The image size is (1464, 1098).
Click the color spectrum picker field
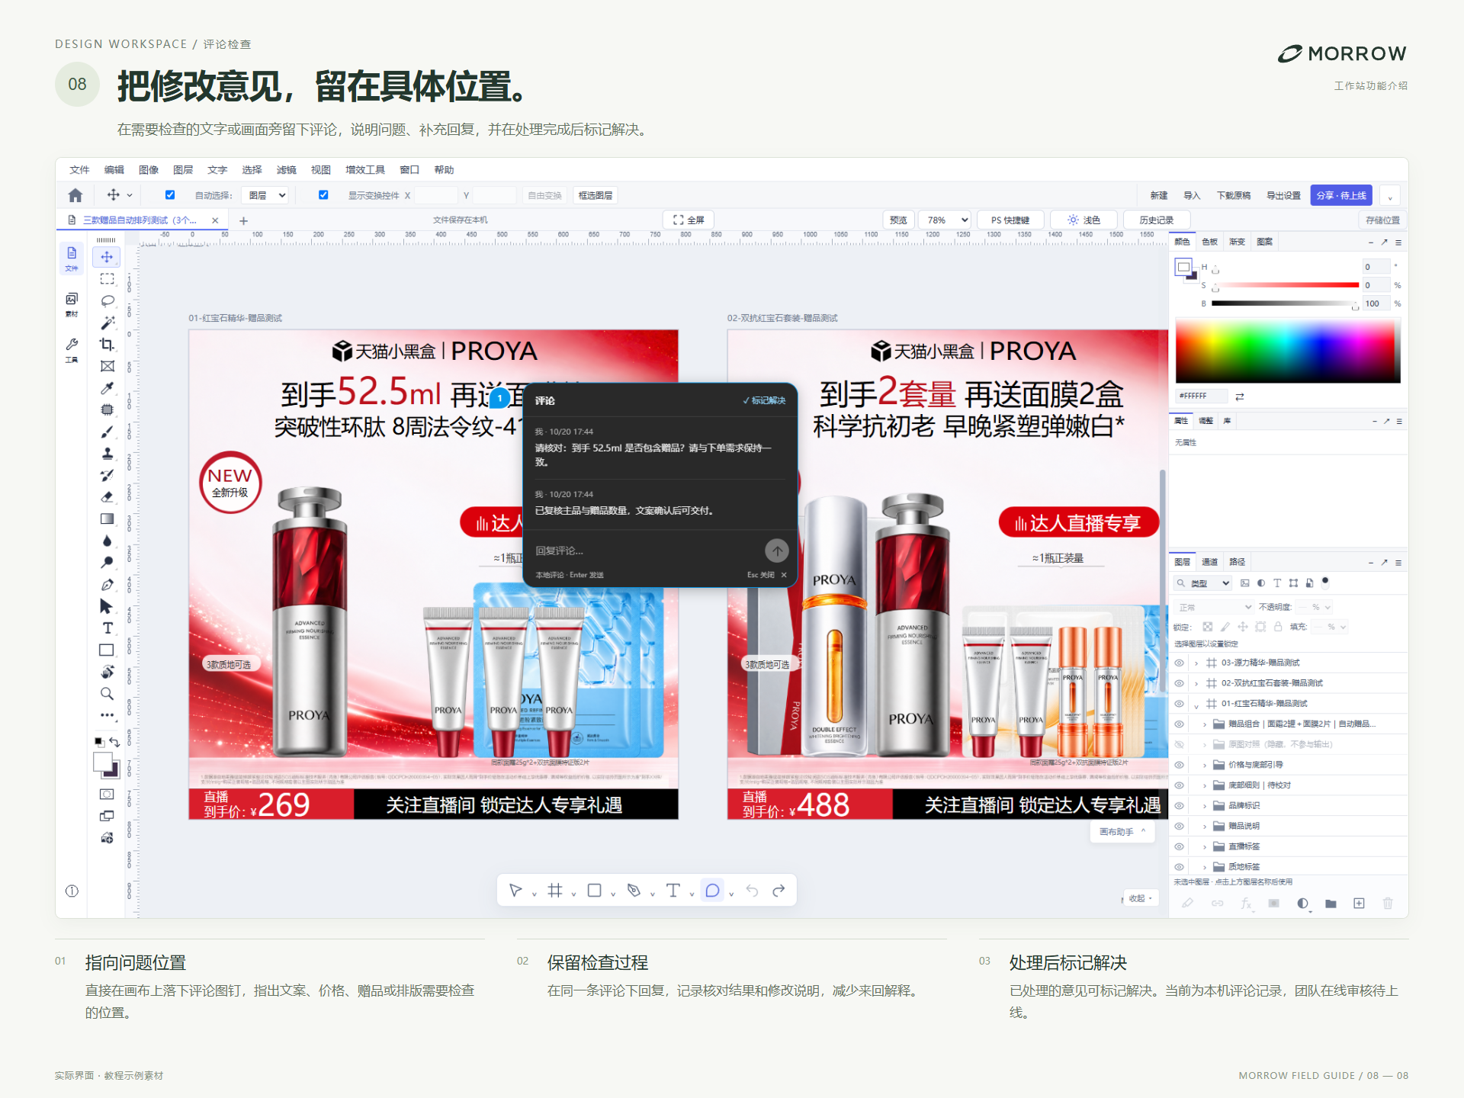pyautogui.click(x=1288, y=352)
